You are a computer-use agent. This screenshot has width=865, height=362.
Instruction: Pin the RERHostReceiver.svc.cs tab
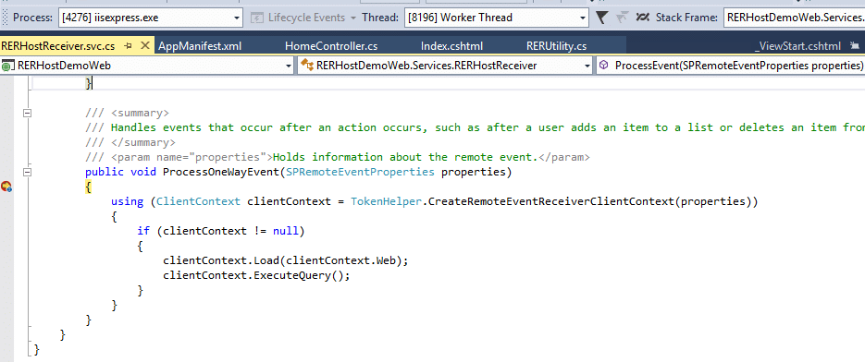tap(128, 46)
